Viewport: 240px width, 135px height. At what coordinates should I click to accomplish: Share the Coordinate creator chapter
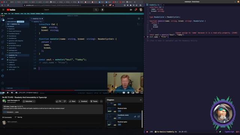point(135,117)
